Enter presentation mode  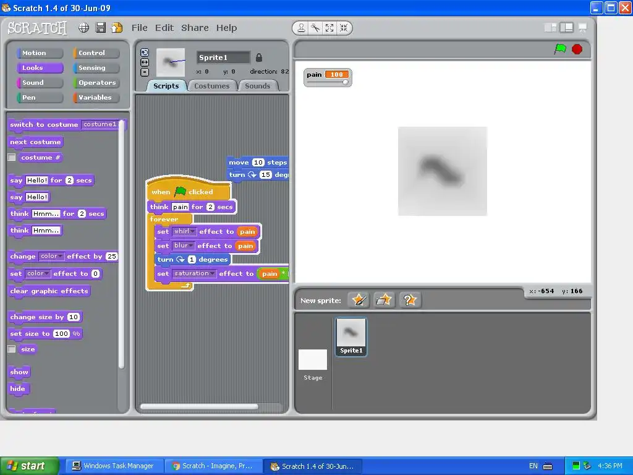coord(582,27)
